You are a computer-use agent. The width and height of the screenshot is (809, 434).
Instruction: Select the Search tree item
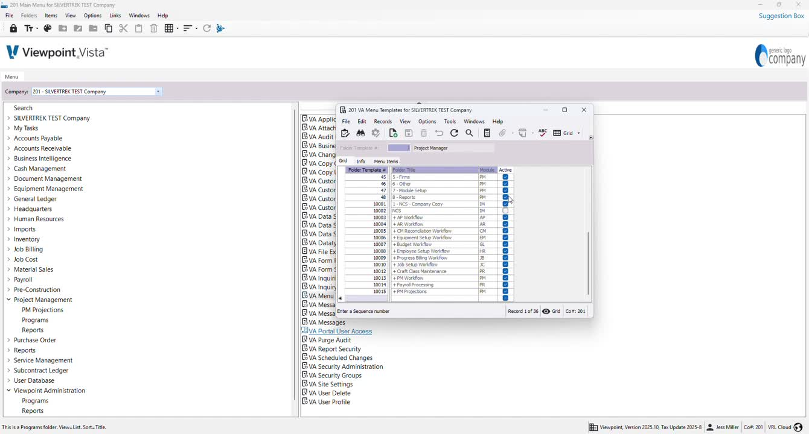23,108
